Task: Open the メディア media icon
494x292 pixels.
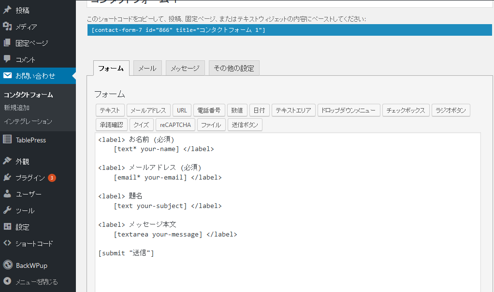Action: click(7, 27)
